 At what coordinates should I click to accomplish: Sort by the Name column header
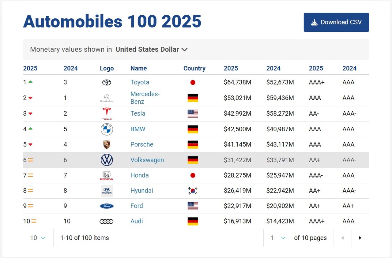click(139, 68)
